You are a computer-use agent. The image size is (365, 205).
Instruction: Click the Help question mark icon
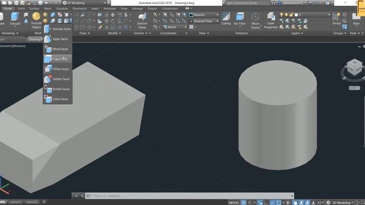327,3
